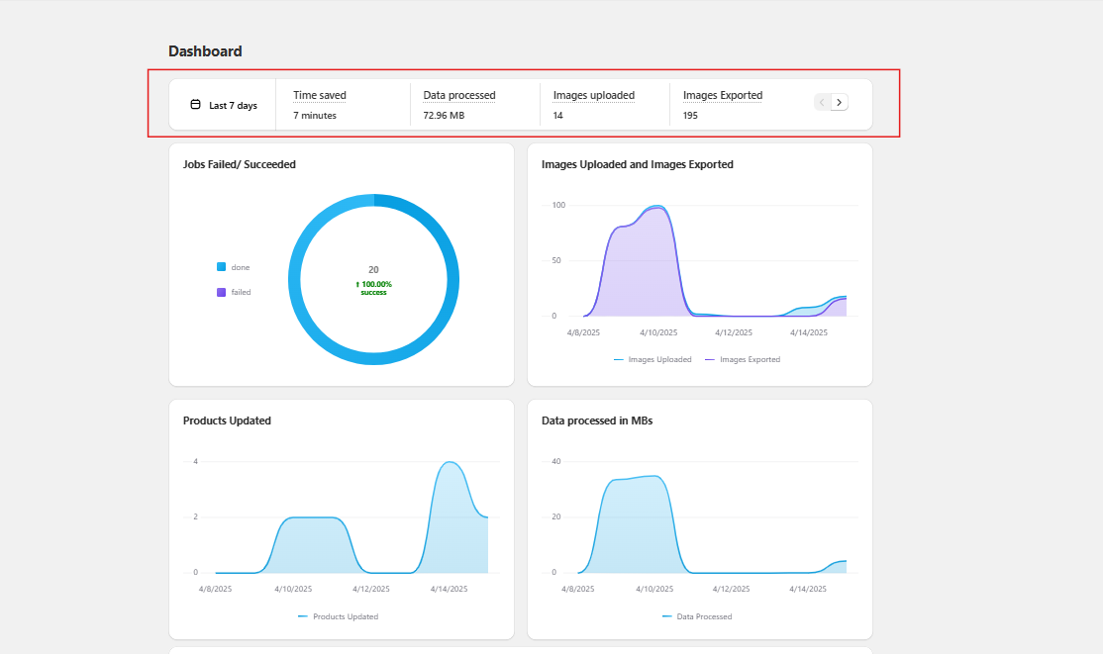
Task: Toggle Images Exported legend in line chart
Action: click(x=743, y=359)
